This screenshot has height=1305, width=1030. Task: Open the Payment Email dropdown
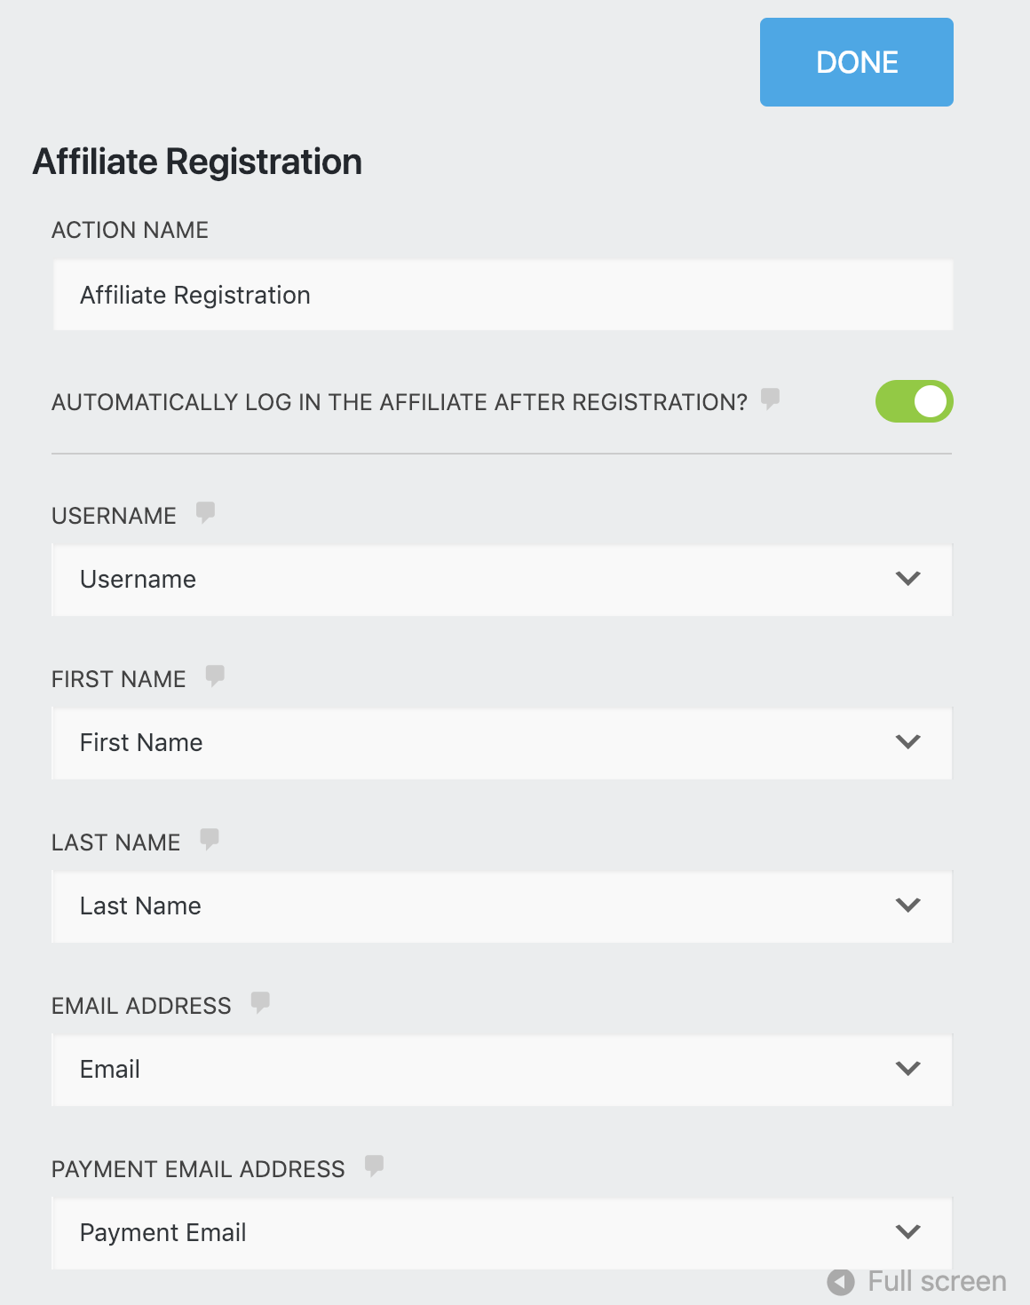(x=907, y=1232)
